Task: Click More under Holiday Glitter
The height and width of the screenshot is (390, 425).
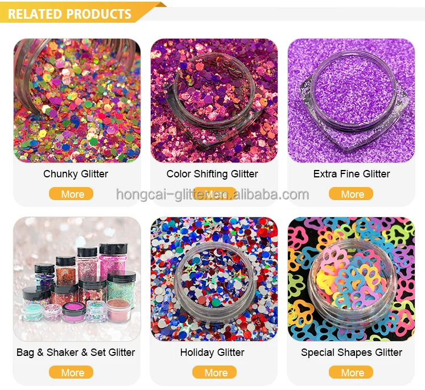Action: [x=214, y=372]
